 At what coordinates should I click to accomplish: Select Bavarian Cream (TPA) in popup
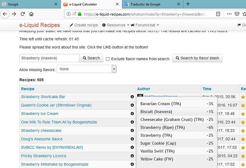pyautogui.click(x=177, y=104)
